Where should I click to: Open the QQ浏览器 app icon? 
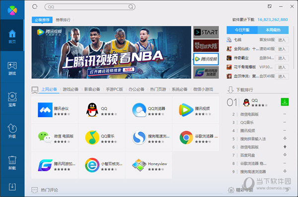pyautogui.click(x=139, y=110)
